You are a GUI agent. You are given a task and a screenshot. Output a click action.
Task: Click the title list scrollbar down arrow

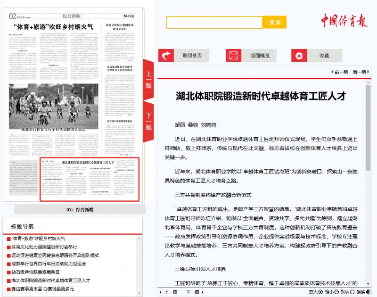coord(139,293)
